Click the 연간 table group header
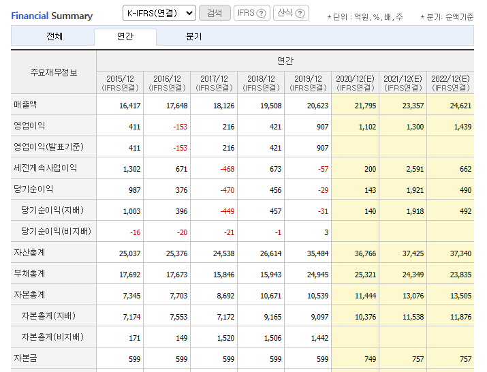The width and height of the screenshot is (487, 372). [285, 61]
